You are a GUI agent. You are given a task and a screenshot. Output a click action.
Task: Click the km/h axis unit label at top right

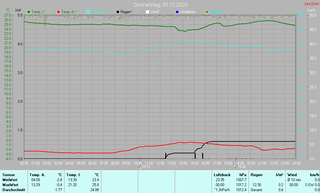pos(311,10)
